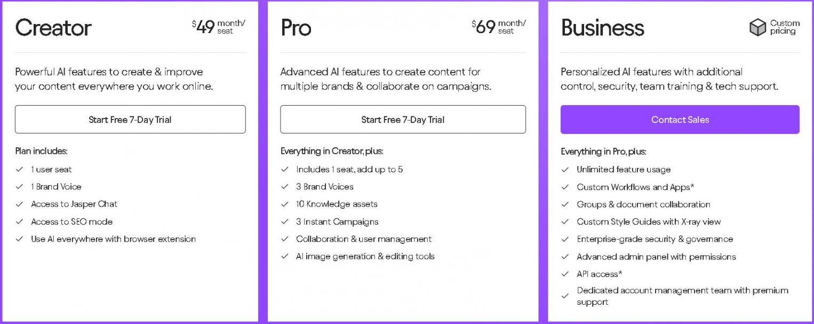The image size is (814, 324).
Task: Click the $49 month/seat price
Action: coord(219,27)
